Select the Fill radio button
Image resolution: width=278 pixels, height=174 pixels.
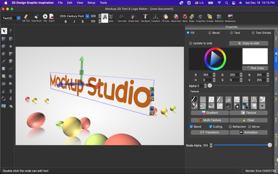coord(188,33)
